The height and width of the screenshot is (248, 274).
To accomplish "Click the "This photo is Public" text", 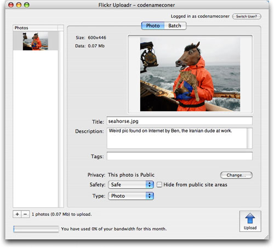I will [x=131, y=175].
